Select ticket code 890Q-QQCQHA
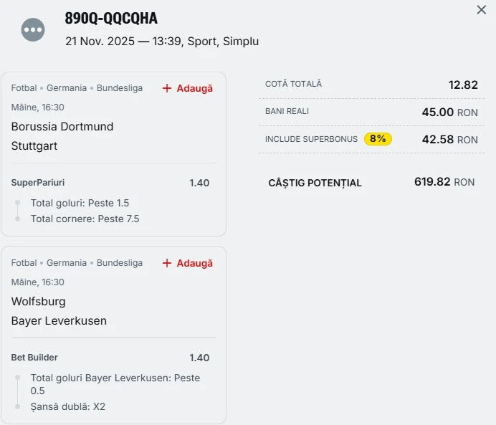Screen dimensions: 496x425 click(111, 19)
